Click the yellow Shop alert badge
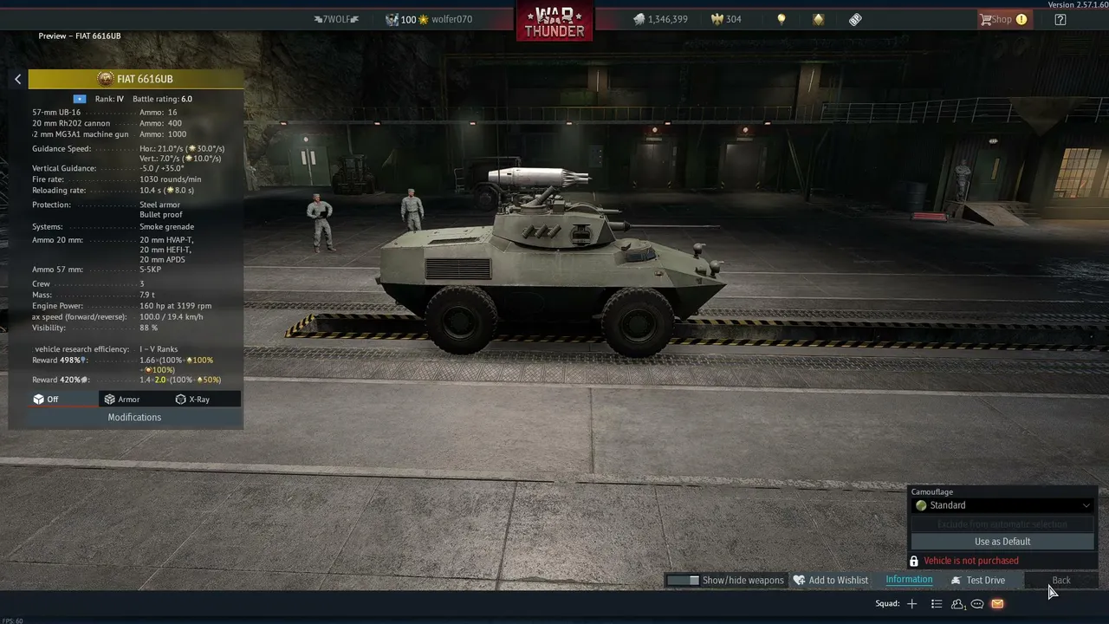This screenshot has height=624, width=1109. (x=1021, y=19)
